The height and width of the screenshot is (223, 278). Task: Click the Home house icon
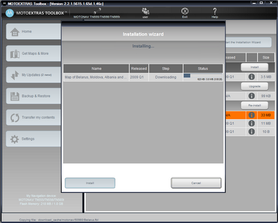pos(15,32)
